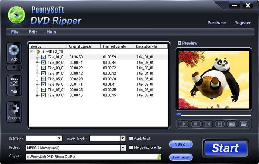Open the Edit menu
Viewport: 259px width, 164px height.
pyautogui.click(x=33, y=32)
